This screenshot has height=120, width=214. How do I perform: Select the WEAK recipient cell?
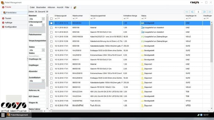tap(193, 87)
